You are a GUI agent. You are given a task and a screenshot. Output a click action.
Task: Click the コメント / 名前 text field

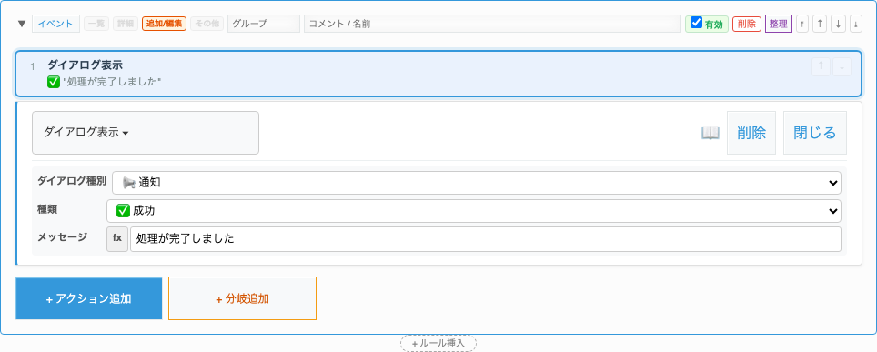(x=492, y=24)
